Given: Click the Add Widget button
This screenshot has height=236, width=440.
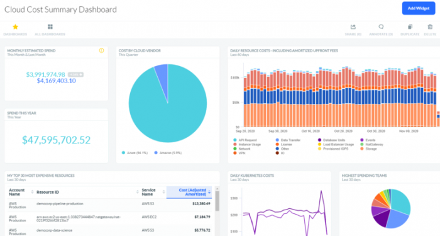Looking at the screenshot, I should 419,8.
